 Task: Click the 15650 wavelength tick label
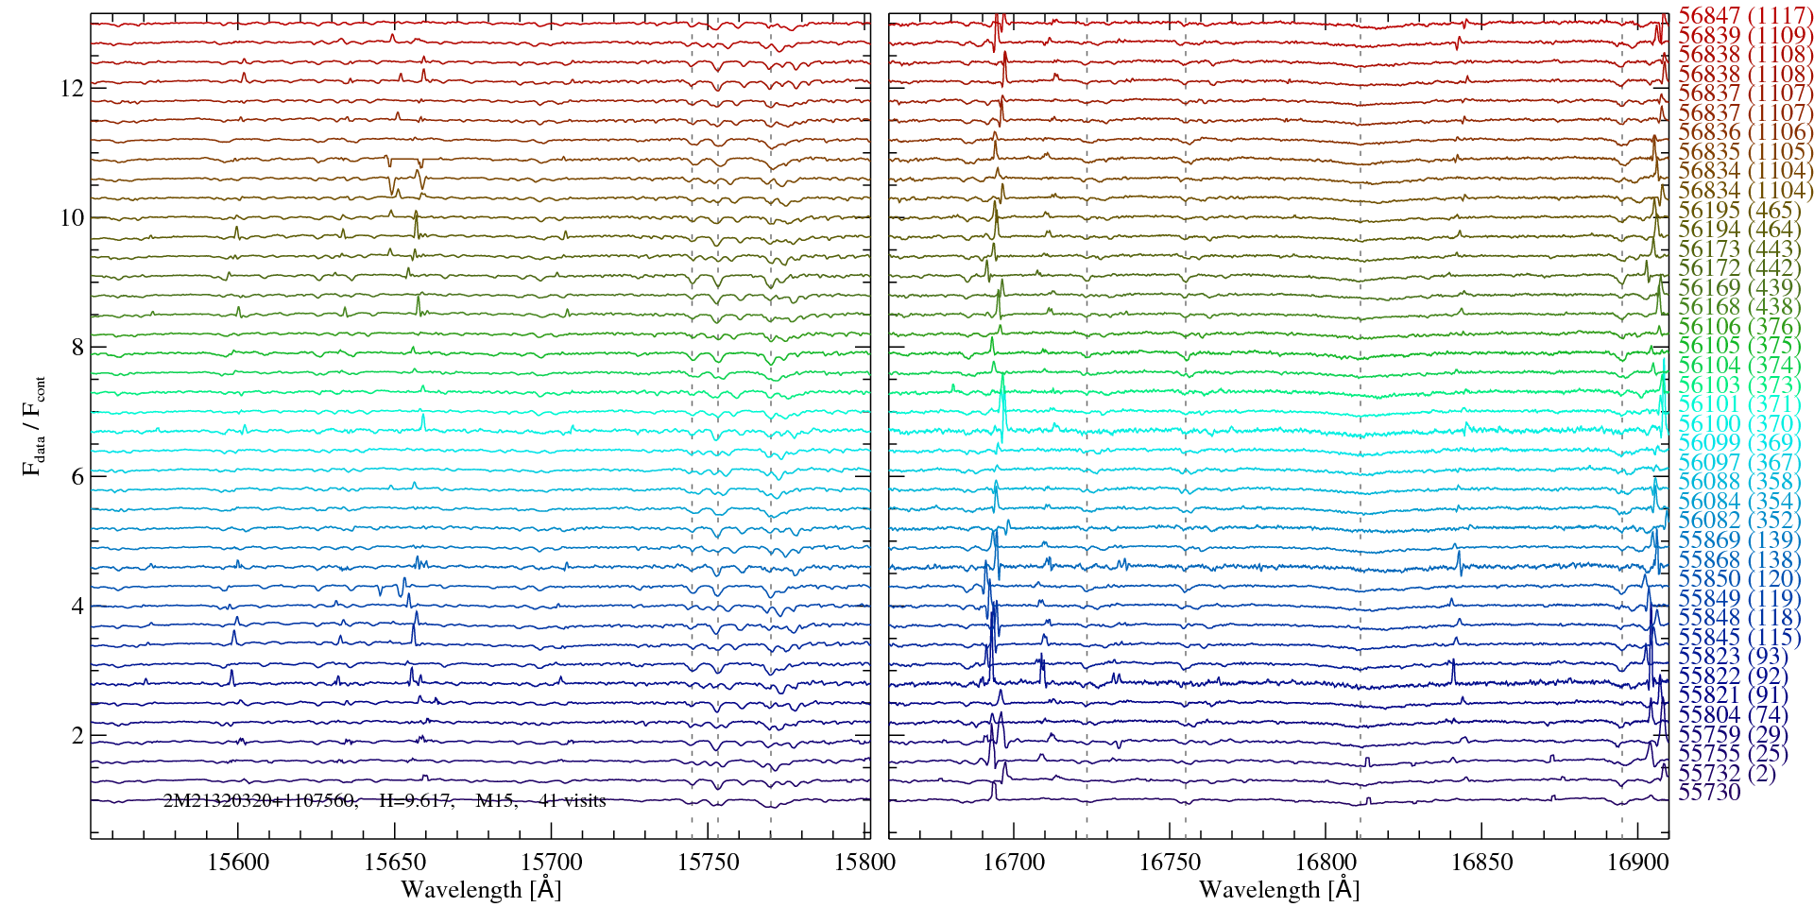tap(395, 862)
